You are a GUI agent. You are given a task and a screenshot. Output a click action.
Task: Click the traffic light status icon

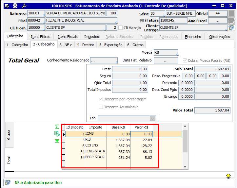click(15, 6)
